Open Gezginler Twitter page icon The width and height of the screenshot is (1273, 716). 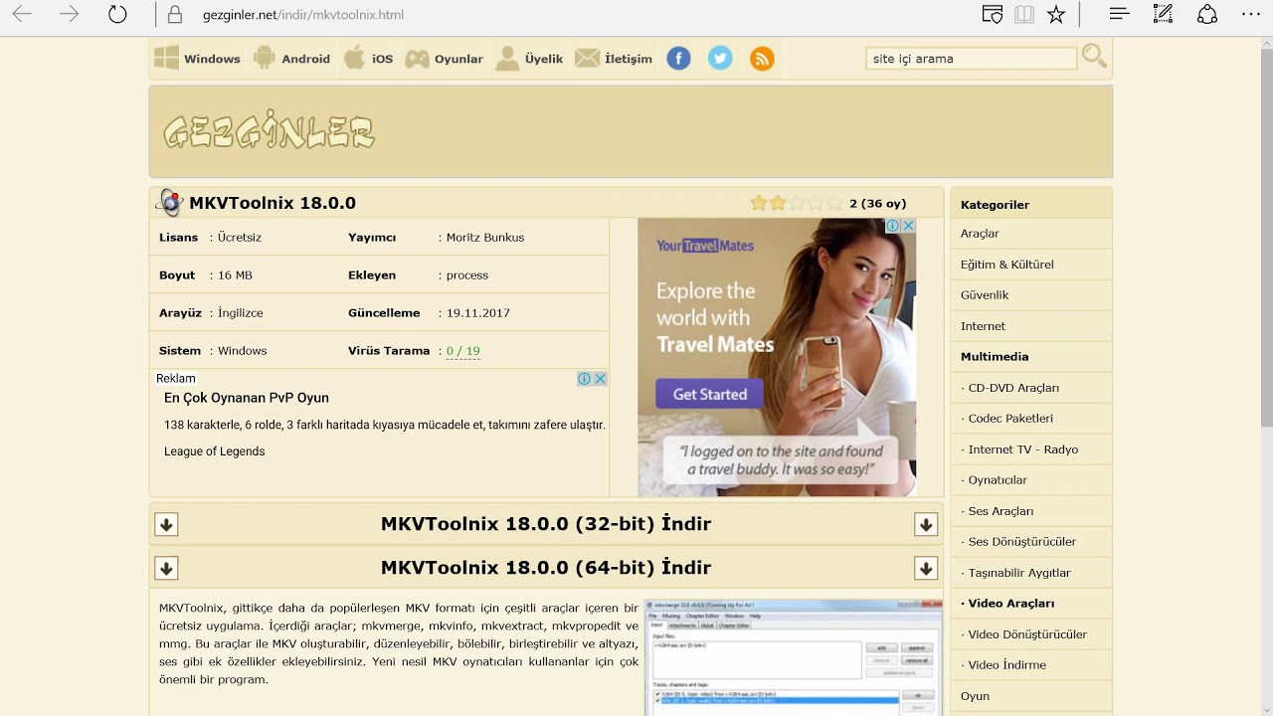tap(720, 59)
